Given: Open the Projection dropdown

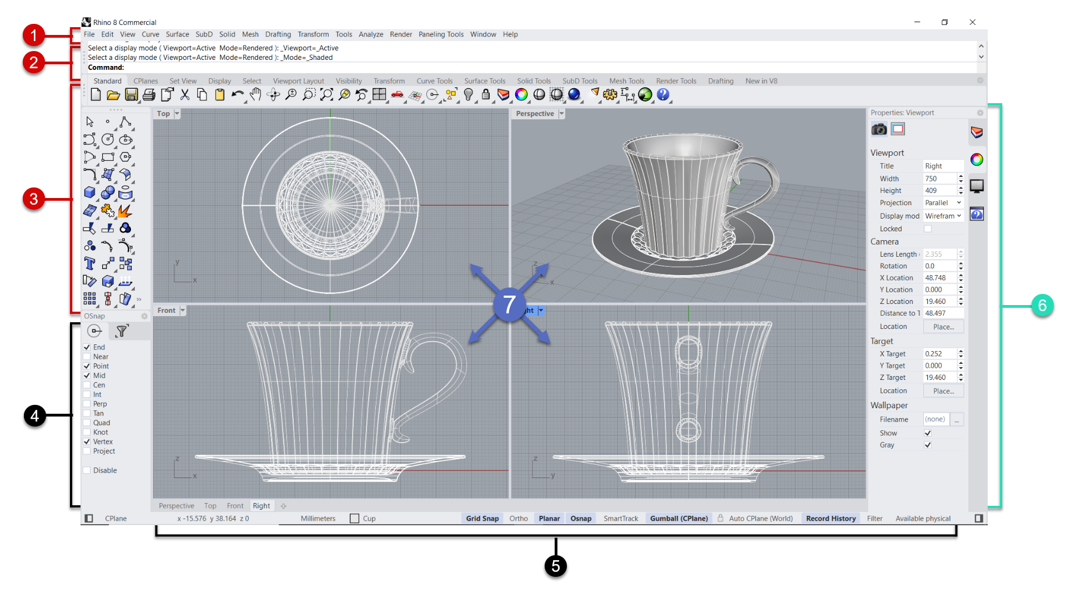Looking at the screenshot, I should [943, 203].
